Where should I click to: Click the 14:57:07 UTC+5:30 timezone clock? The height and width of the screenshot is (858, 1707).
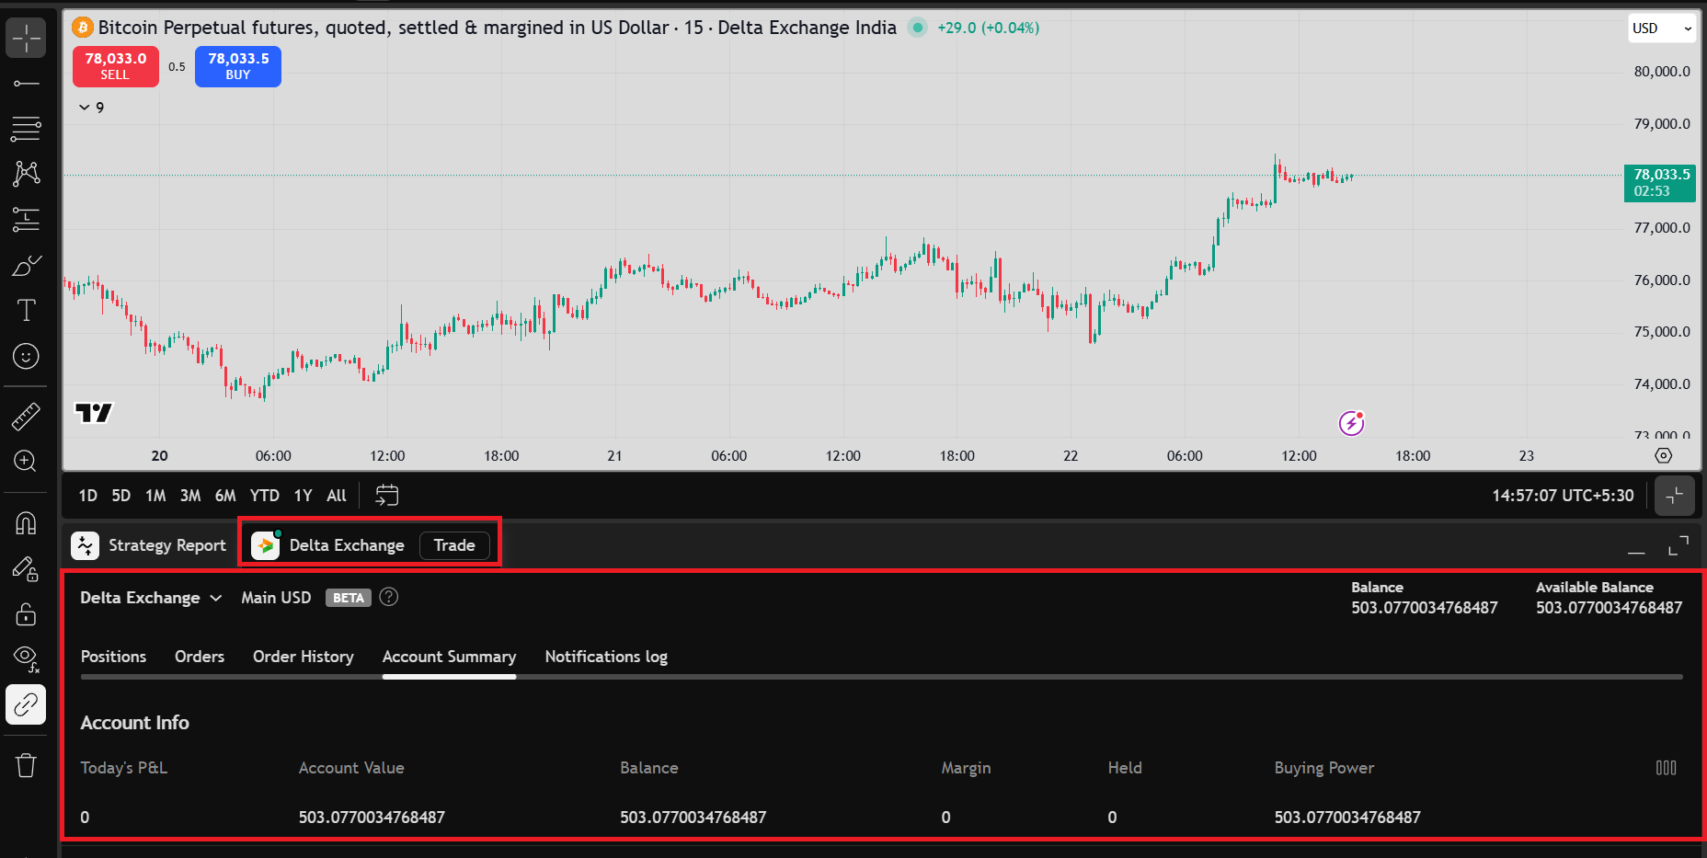point(1563,496)
